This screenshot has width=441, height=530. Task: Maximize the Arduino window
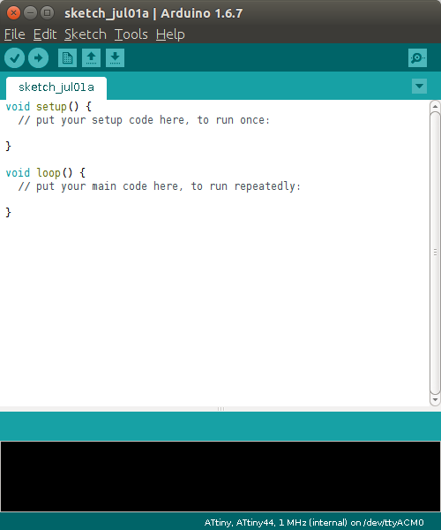click(48, 13)
